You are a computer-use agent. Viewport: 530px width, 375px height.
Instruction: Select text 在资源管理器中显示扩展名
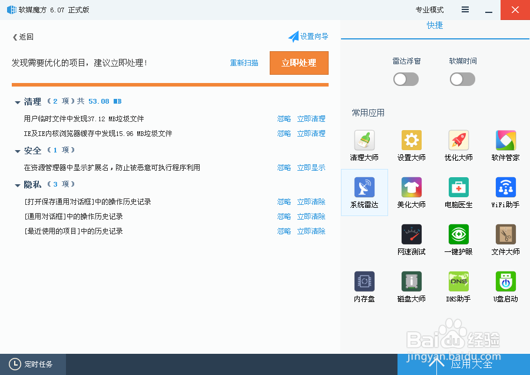point(66,168)
